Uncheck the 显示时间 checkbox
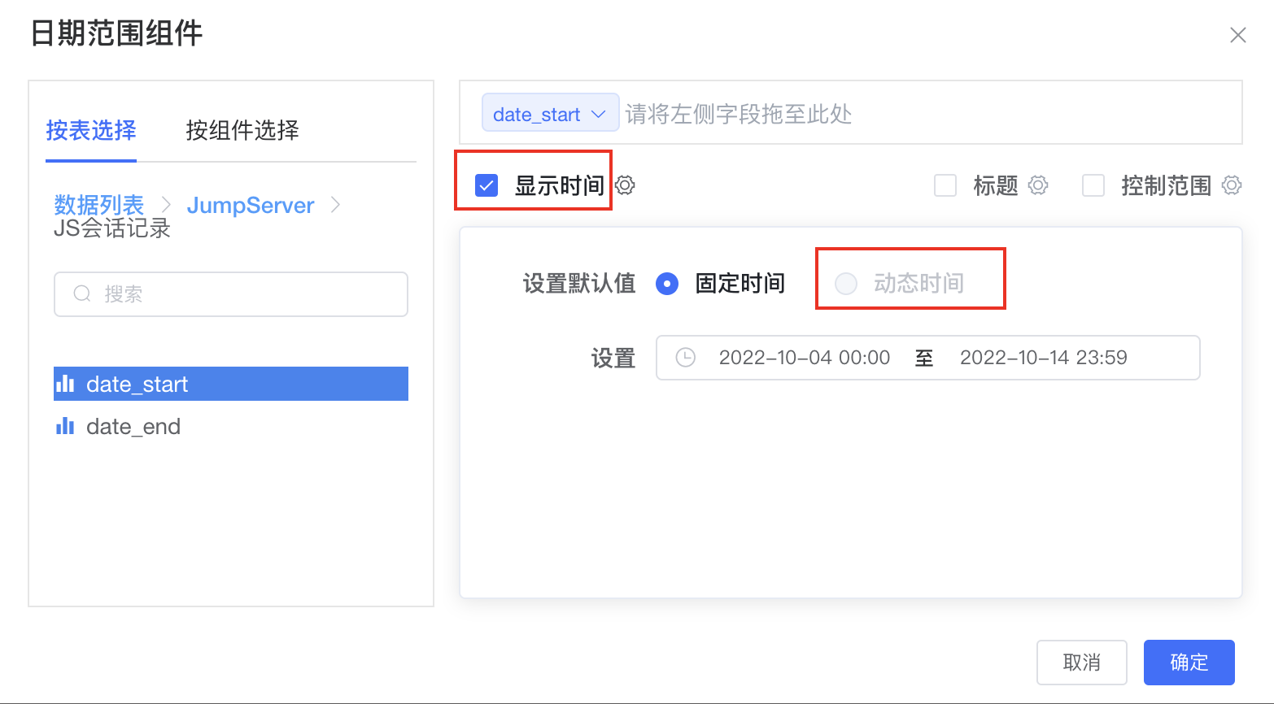 486,185
